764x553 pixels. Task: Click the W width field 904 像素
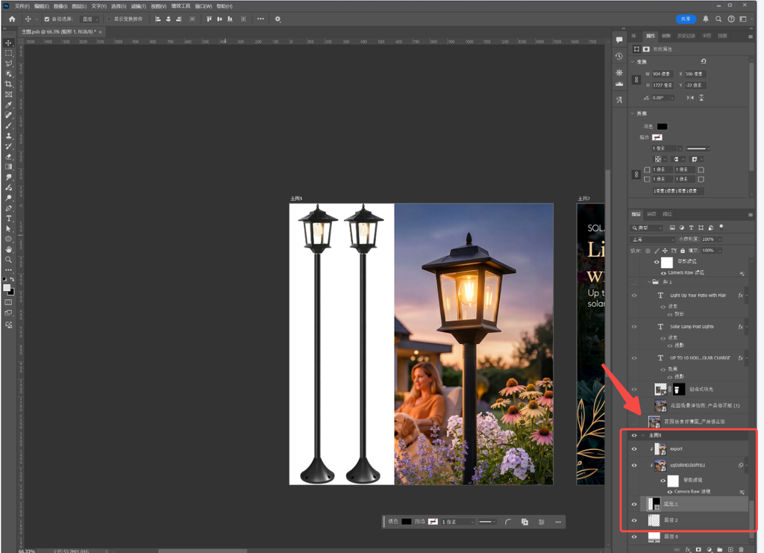coord(663,74)
